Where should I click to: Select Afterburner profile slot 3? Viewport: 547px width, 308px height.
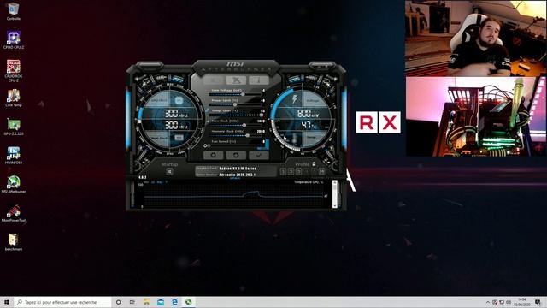(x=298, y=171)
